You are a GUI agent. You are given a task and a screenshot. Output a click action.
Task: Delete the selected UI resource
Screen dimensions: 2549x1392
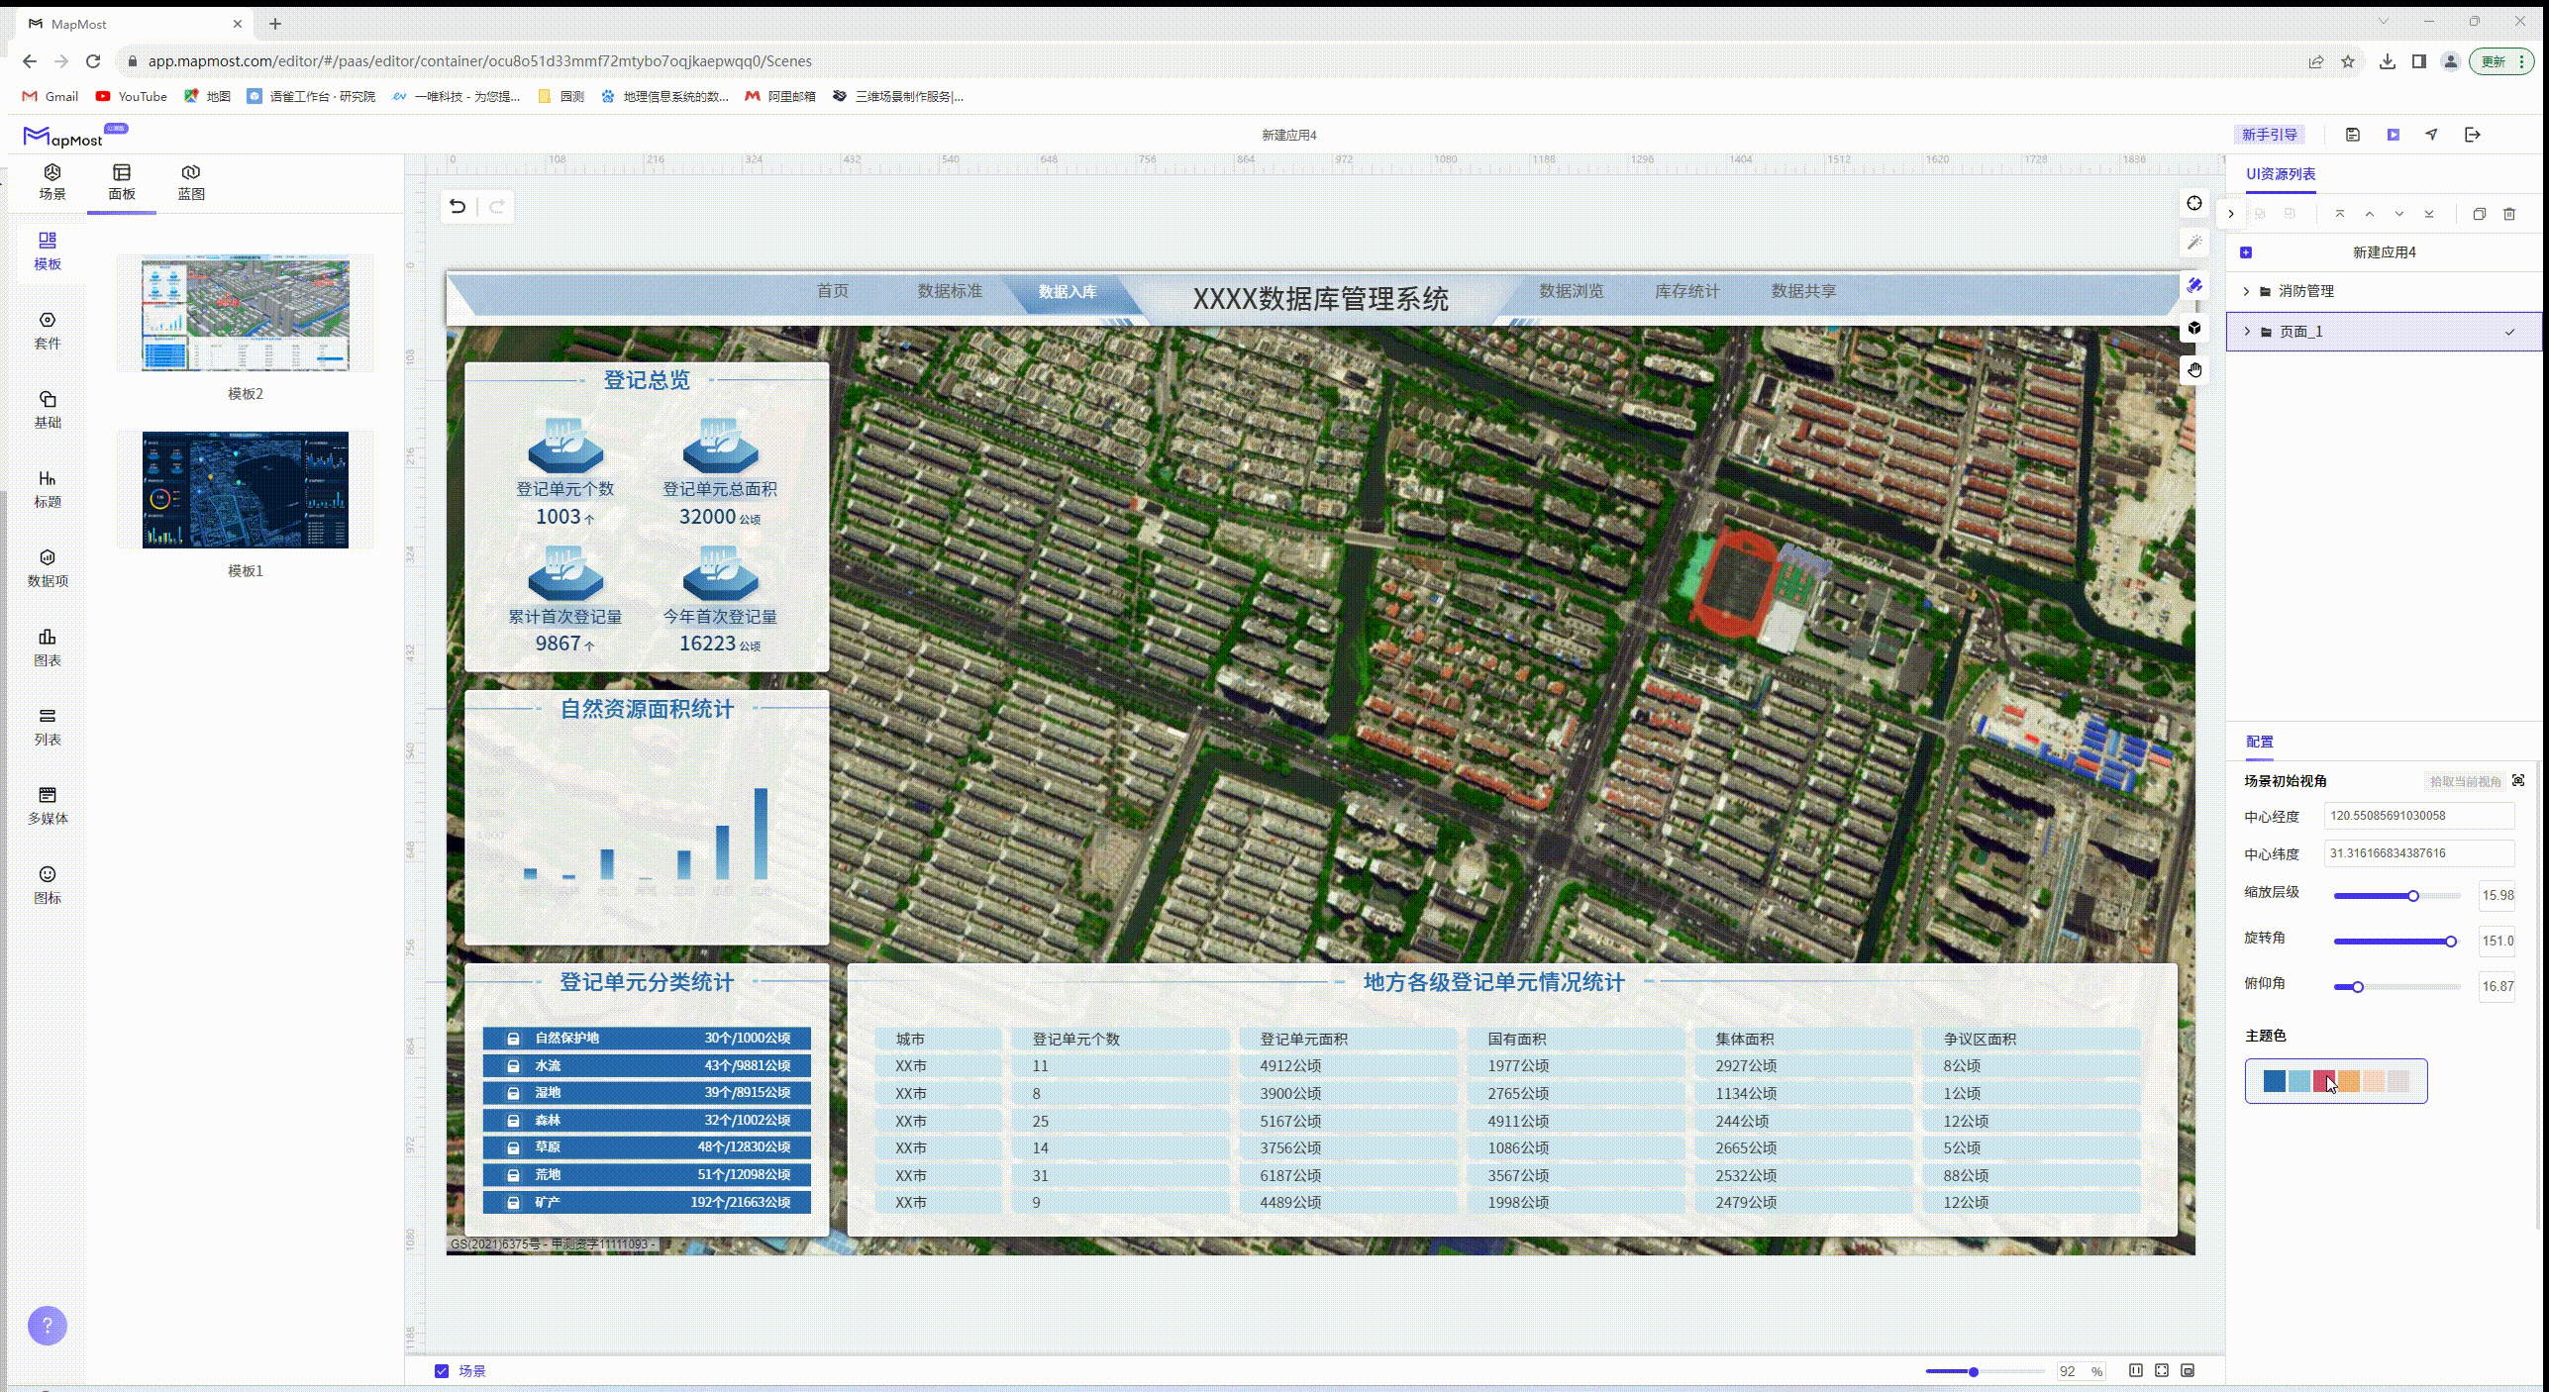pyautogui.click(x=2509, y=214)
